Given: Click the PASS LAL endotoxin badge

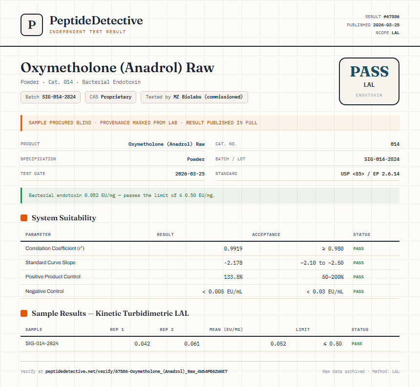Looking at the screenshot, I should (369, 81).
